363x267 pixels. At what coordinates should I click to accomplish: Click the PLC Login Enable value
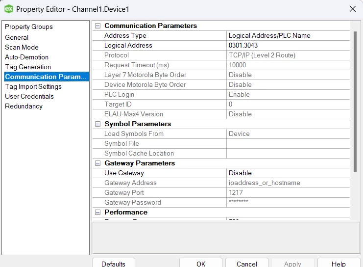(x=288, y=94)
